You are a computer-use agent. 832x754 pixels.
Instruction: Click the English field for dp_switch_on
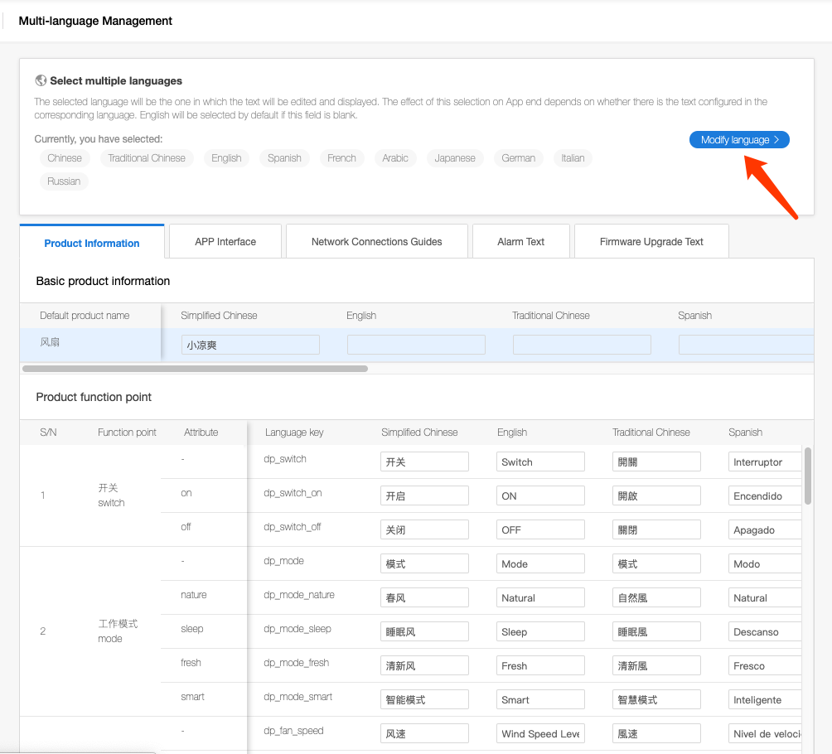[540, 495]
